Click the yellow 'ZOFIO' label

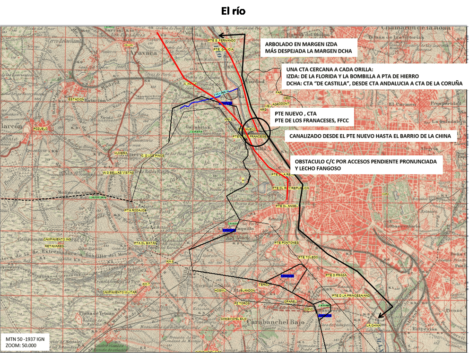click(x=308, y=310)
